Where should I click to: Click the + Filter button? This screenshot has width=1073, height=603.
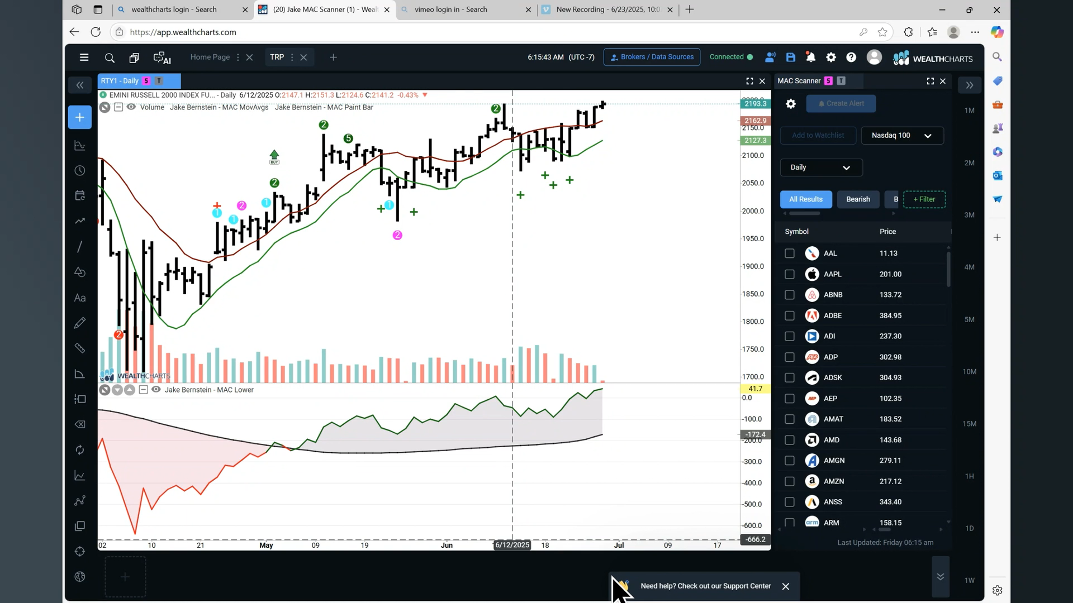tap(924, 199)
